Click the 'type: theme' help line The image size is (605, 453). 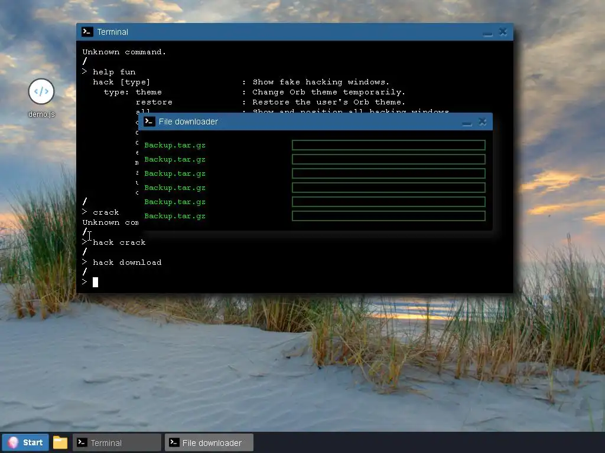[x=133, y=92]
